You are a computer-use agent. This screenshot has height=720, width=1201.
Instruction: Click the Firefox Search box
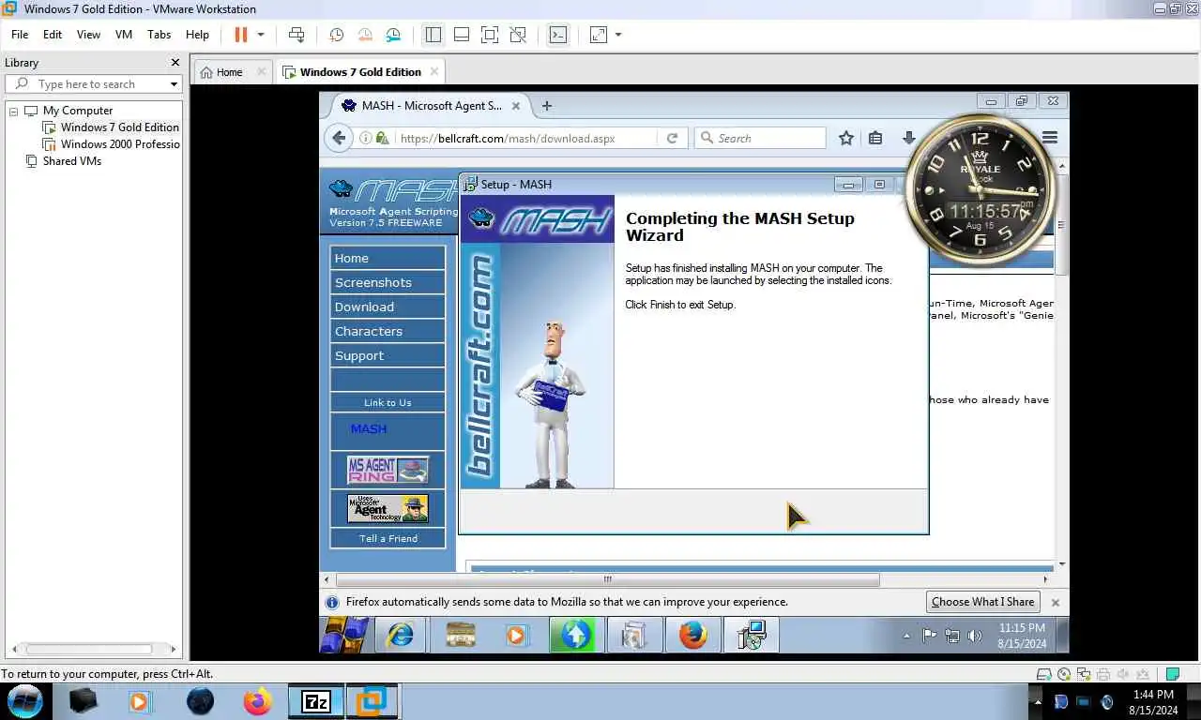760,138
